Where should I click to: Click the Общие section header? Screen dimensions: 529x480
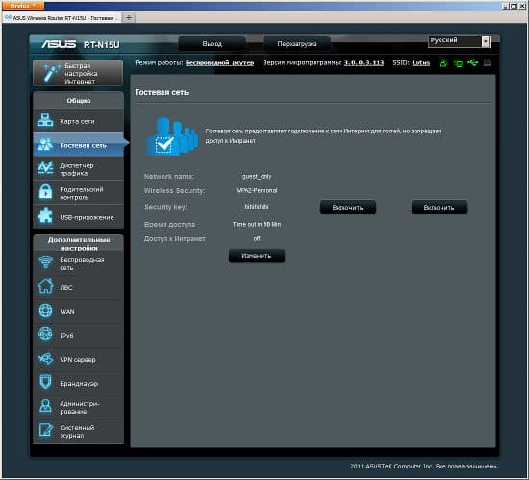(x=78, y=101)
